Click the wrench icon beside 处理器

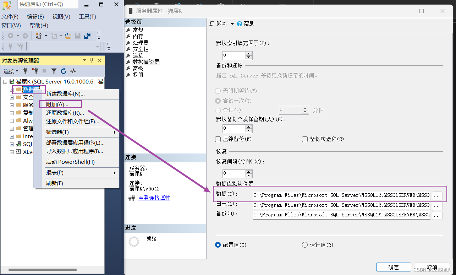pyautogui.click(x=128, y=43)
